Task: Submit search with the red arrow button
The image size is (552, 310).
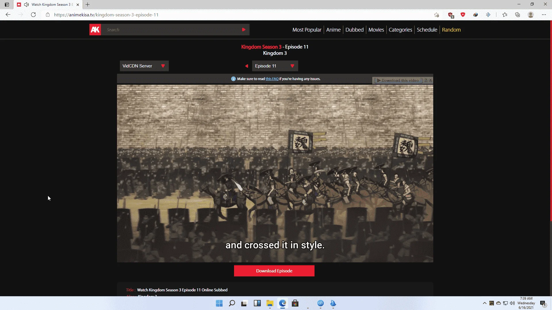Action: [244, 30]
